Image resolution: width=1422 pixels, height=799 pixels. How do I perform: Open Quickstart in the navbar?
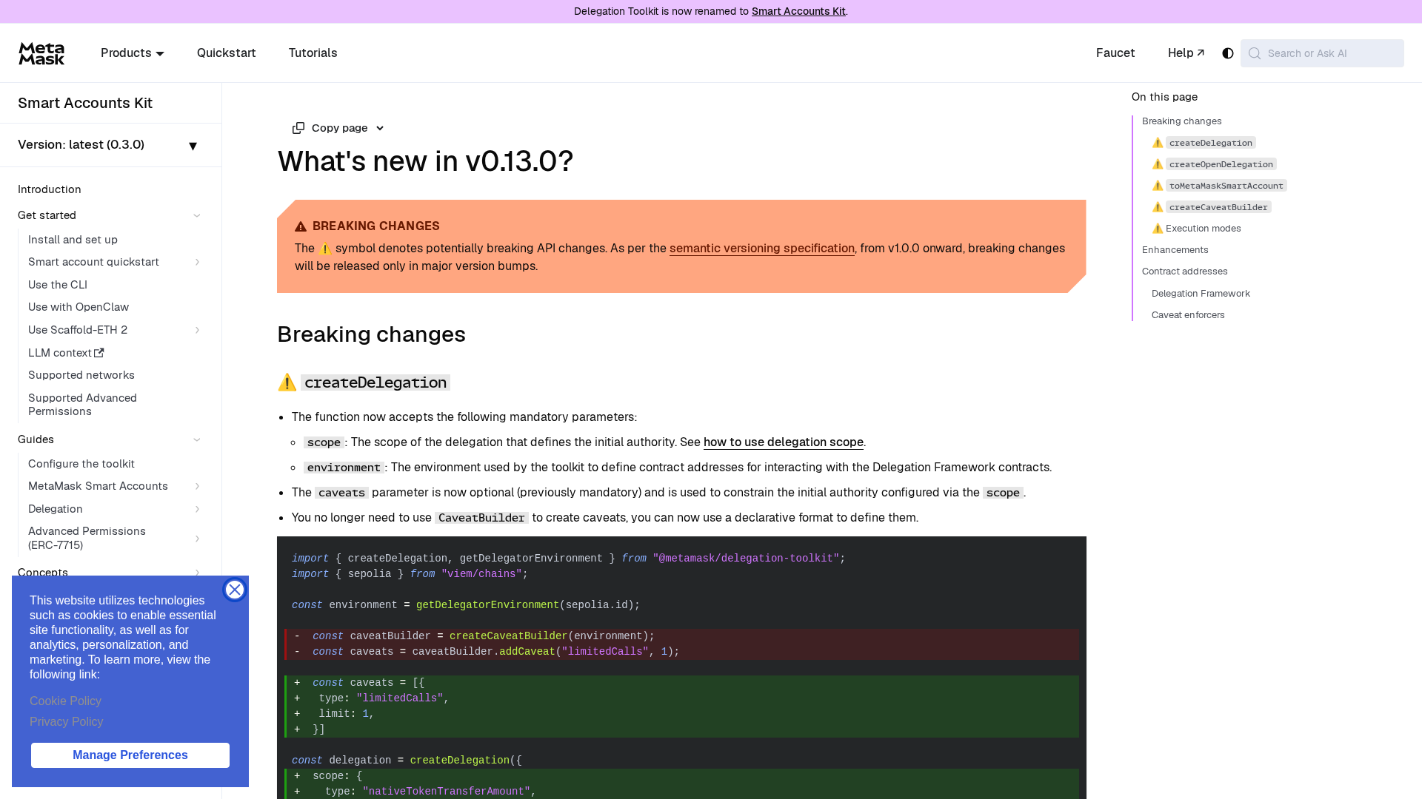coord(227,53)
